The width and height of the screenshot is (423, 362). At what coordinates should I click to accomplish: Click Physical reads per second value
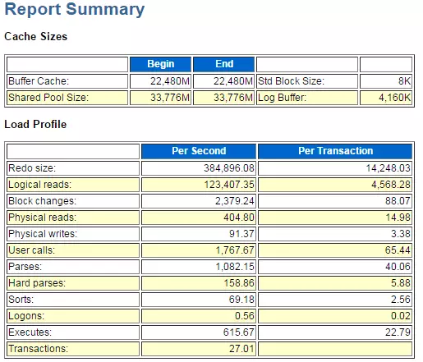[239, 218]
